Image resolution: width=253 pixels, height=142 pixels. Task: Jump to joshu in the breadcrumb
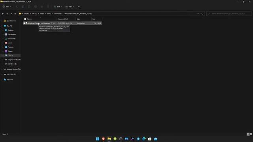tap(49, 14)
